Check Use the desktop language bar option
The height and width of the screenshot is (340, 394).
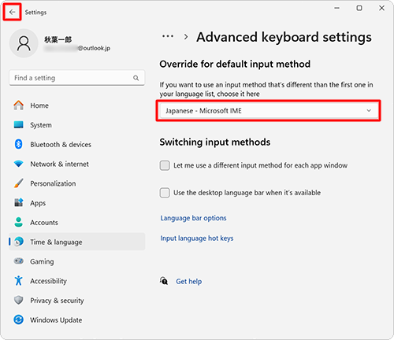tap(165, 193)
